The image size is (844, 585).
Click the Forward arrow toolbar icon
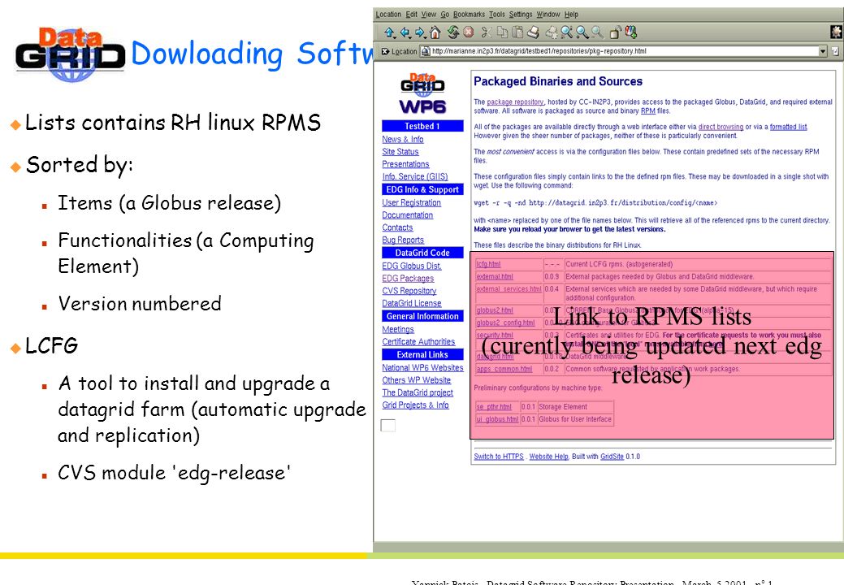pos(419,32)
